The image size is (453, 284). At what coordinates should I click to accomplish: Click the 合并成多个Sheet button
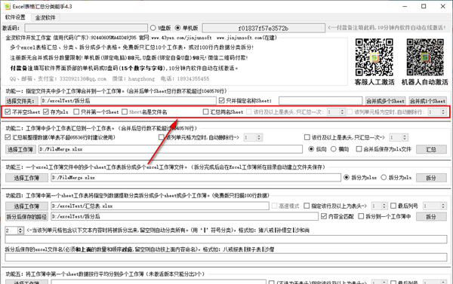(385, 101)
